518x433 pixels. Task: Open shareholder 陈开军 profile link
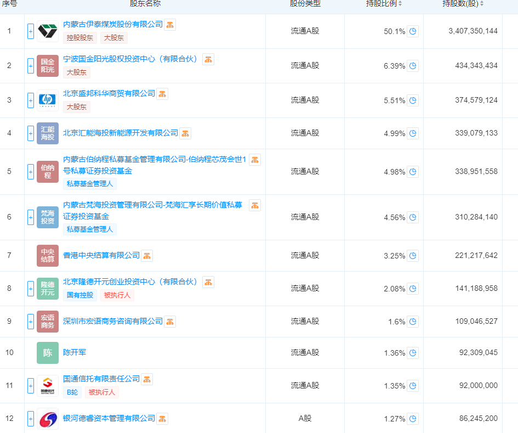[x=75, y=353]
